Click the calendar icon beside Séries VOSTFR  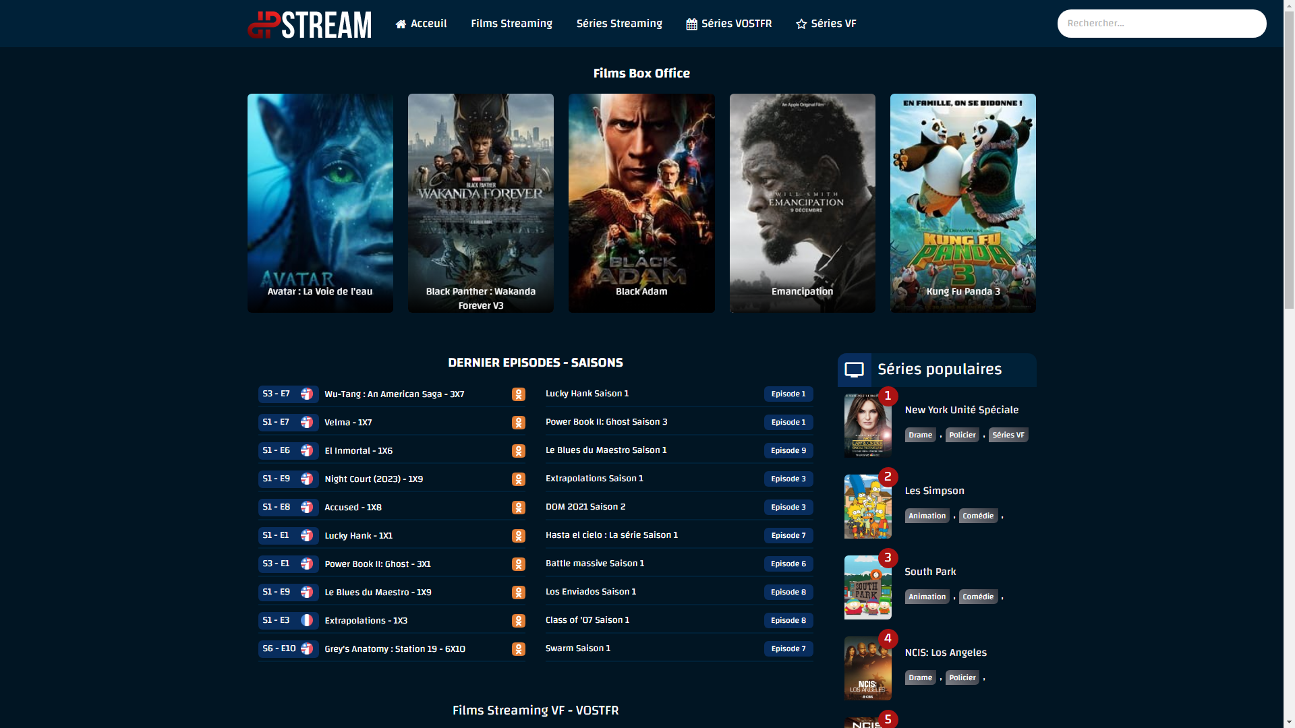[691, 24]
